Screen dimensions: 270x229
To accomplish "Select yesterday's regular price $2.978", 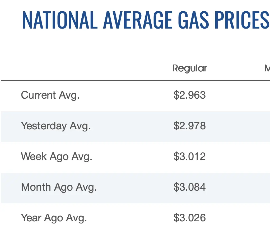I will click(x=189, y=126).
